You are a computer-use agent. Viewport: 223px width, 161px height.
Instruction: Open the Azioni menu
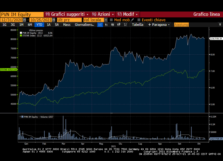click(103, 14)
